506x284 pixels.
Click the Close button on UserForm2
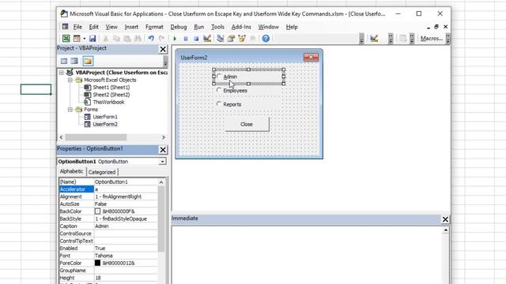[247, 125]
